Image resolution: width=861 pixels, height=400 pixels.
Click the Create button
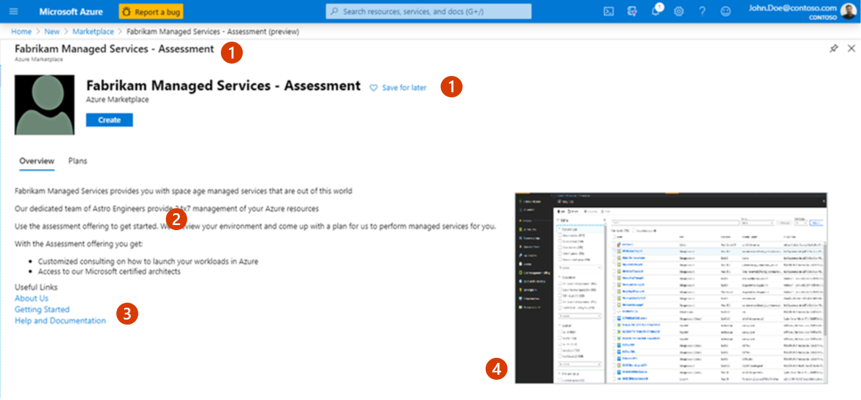click(x=109, y=119)
